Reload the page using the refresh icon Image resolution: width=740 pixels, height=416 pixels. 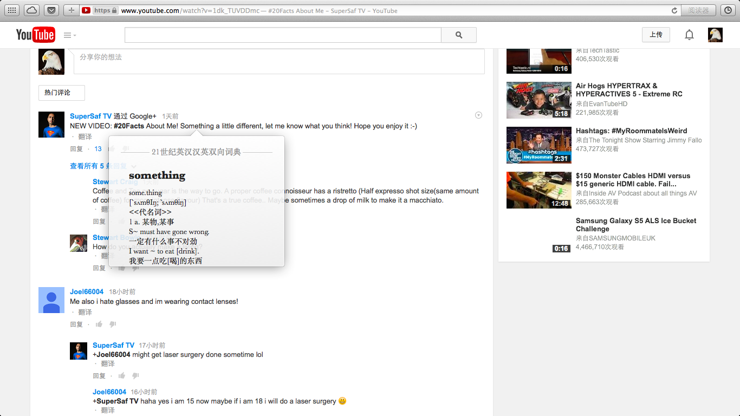pos(674,10)
